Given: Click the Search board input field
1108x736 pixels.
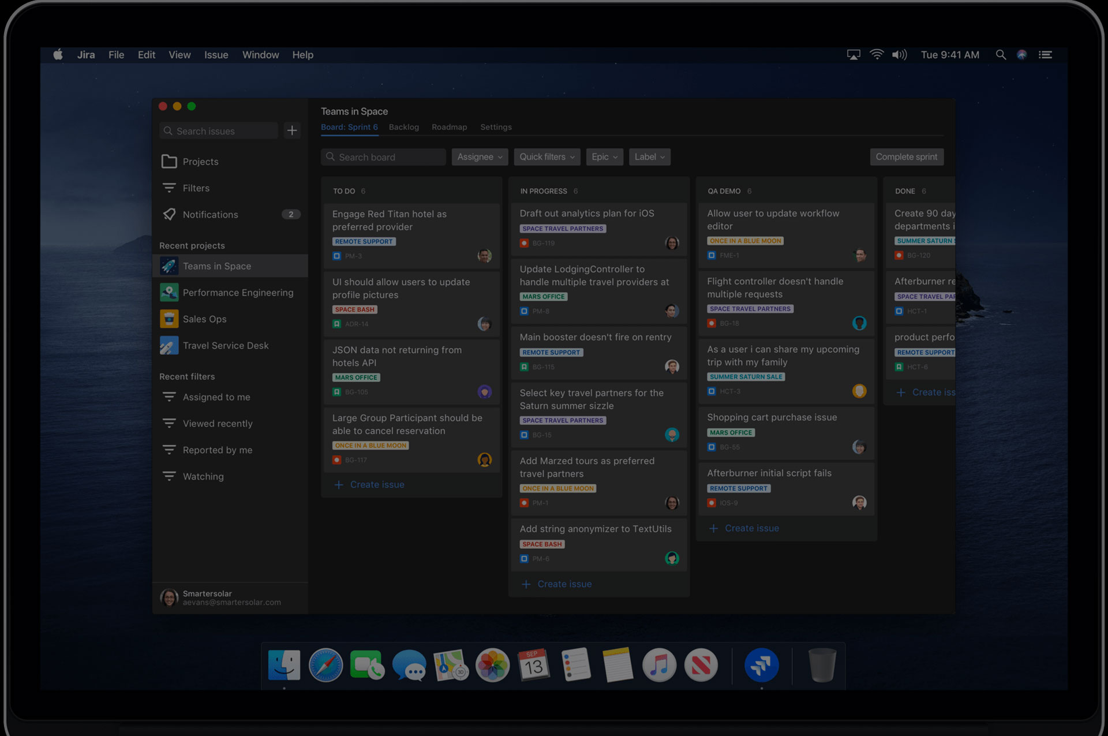Looking at the screenshot, I should (x=384, y=157).
